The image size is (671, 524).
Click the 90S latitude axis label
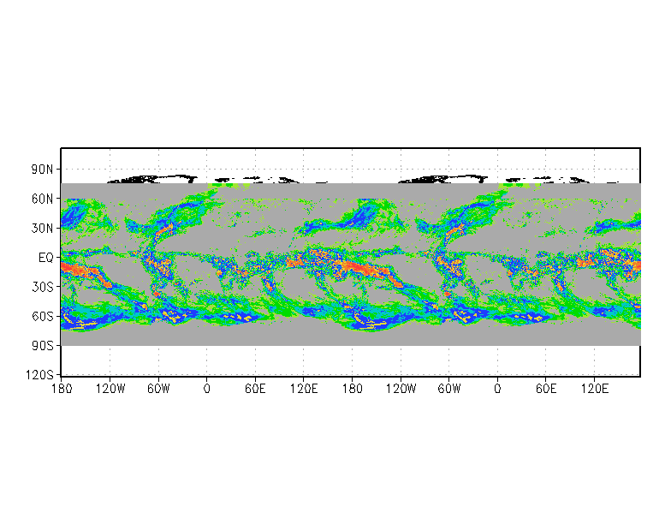(42, 346)
